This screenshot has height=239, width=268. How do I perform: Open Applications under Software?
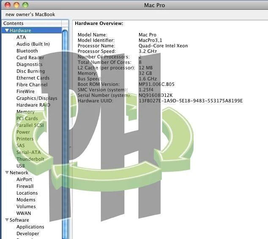(30, 227)
